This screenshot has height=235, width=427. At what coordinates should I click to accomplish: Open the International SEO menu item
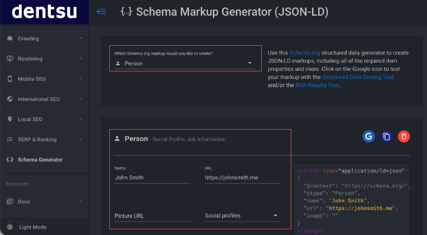44,99
